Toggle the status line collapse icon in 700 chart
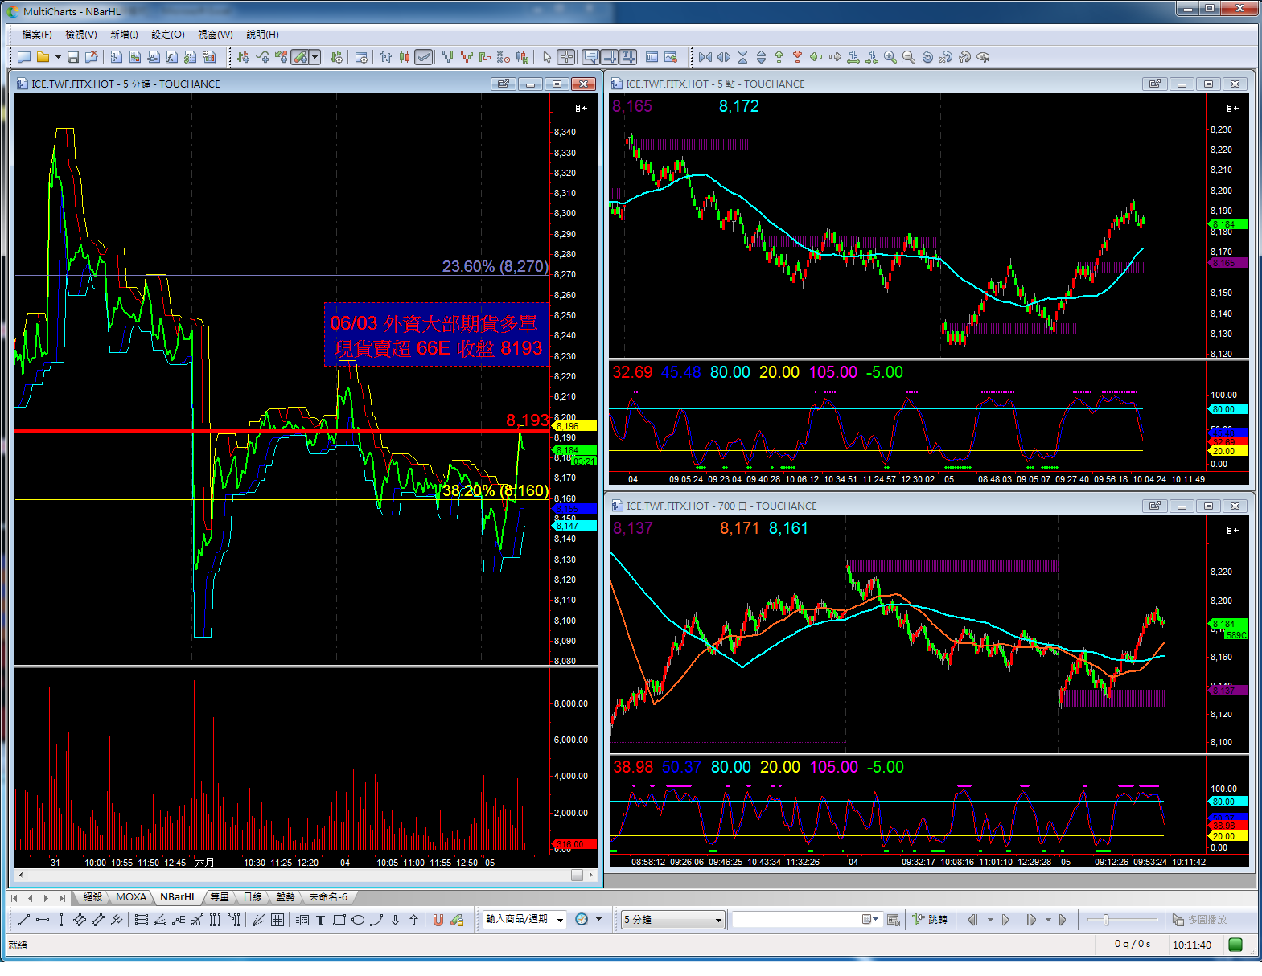The image size is (1262, 976). 1232,530
